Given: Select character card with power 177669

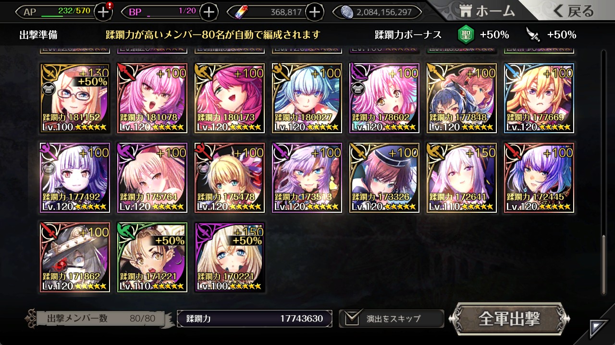Looking at the screenshot, I should point(539,98).
